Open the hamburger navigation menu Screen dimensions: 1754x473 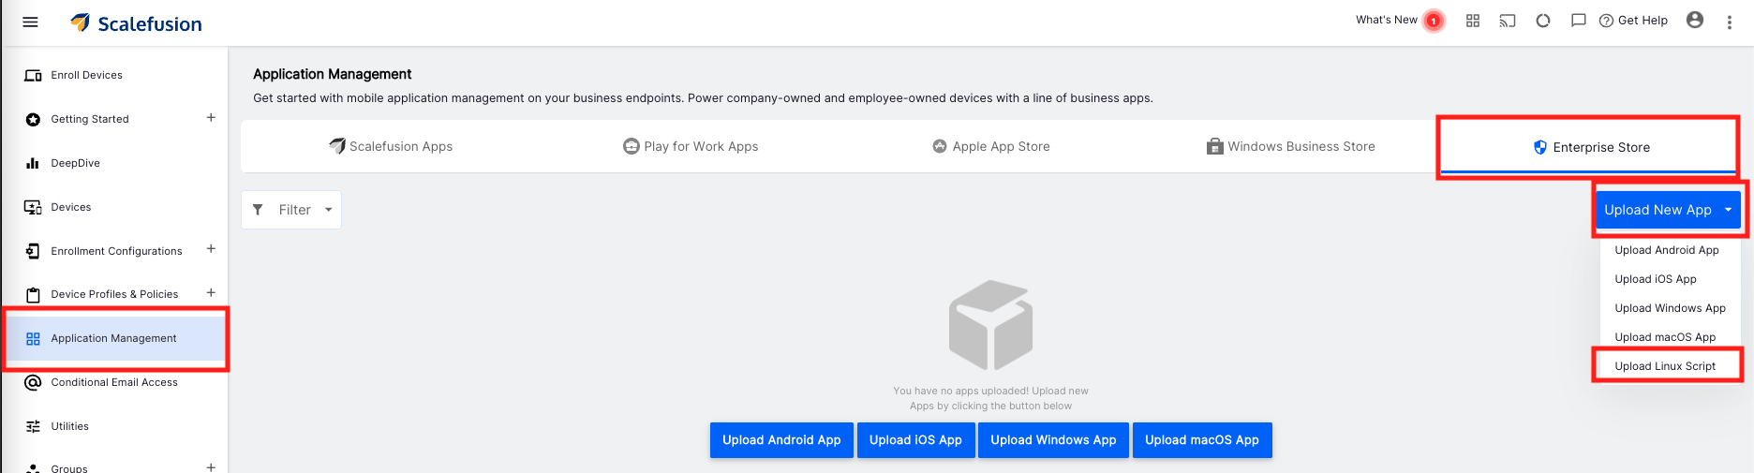pos(30,22)
